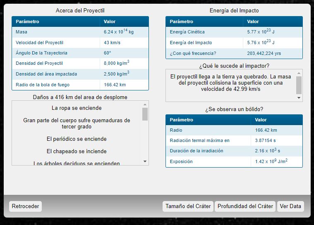314x225 pixels.
Task: Click the Energía del Impacto section heading
Action: click(x=234, y=11)
